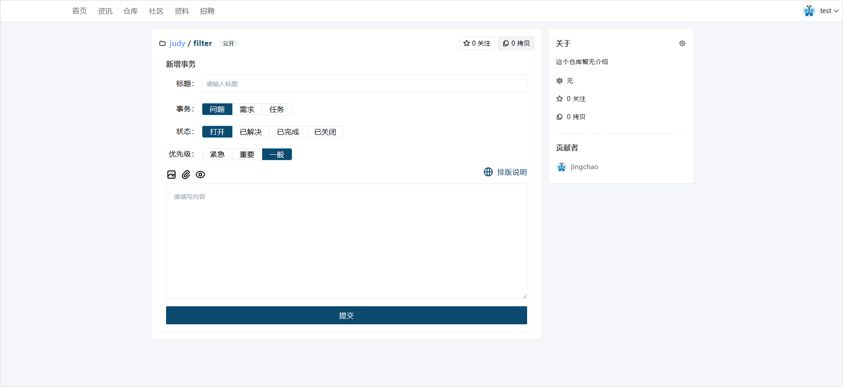This screenshot has width=843, height=387.
Task: Click the jingchao contributor avatar
Action: pyautogui.click(x=561, y=167)
